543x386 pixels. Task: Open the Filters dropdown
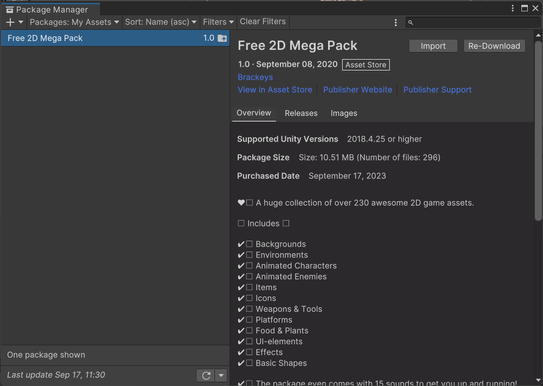point(218,22)
